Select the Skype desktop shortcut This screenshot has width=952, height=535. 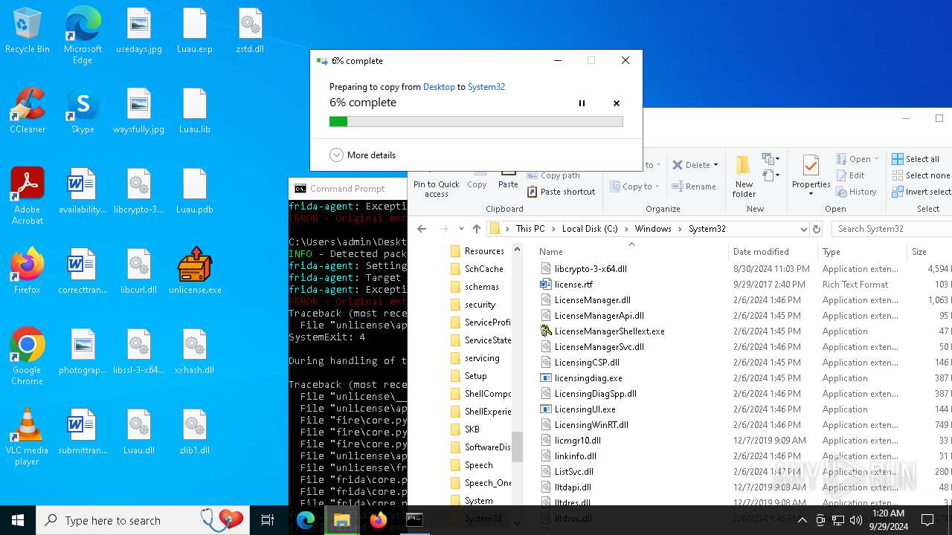point(83,111)
